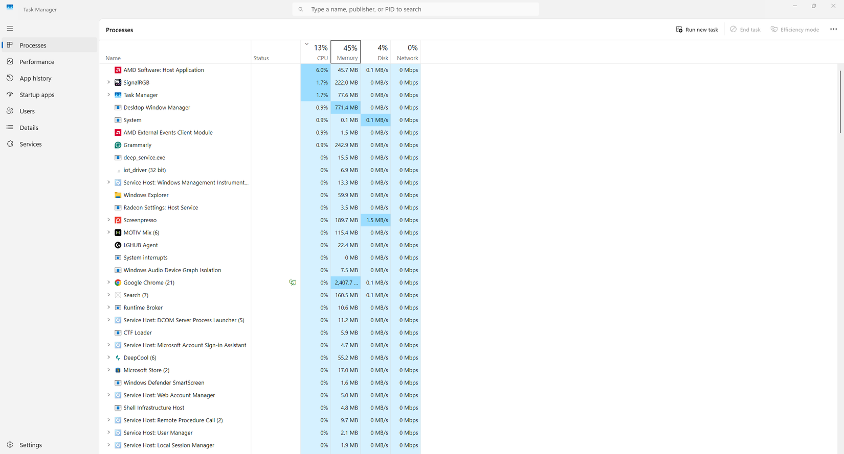Open the hamburger navigation menu
The height and width of the screenshot is (454, 844).
(10, 29)
